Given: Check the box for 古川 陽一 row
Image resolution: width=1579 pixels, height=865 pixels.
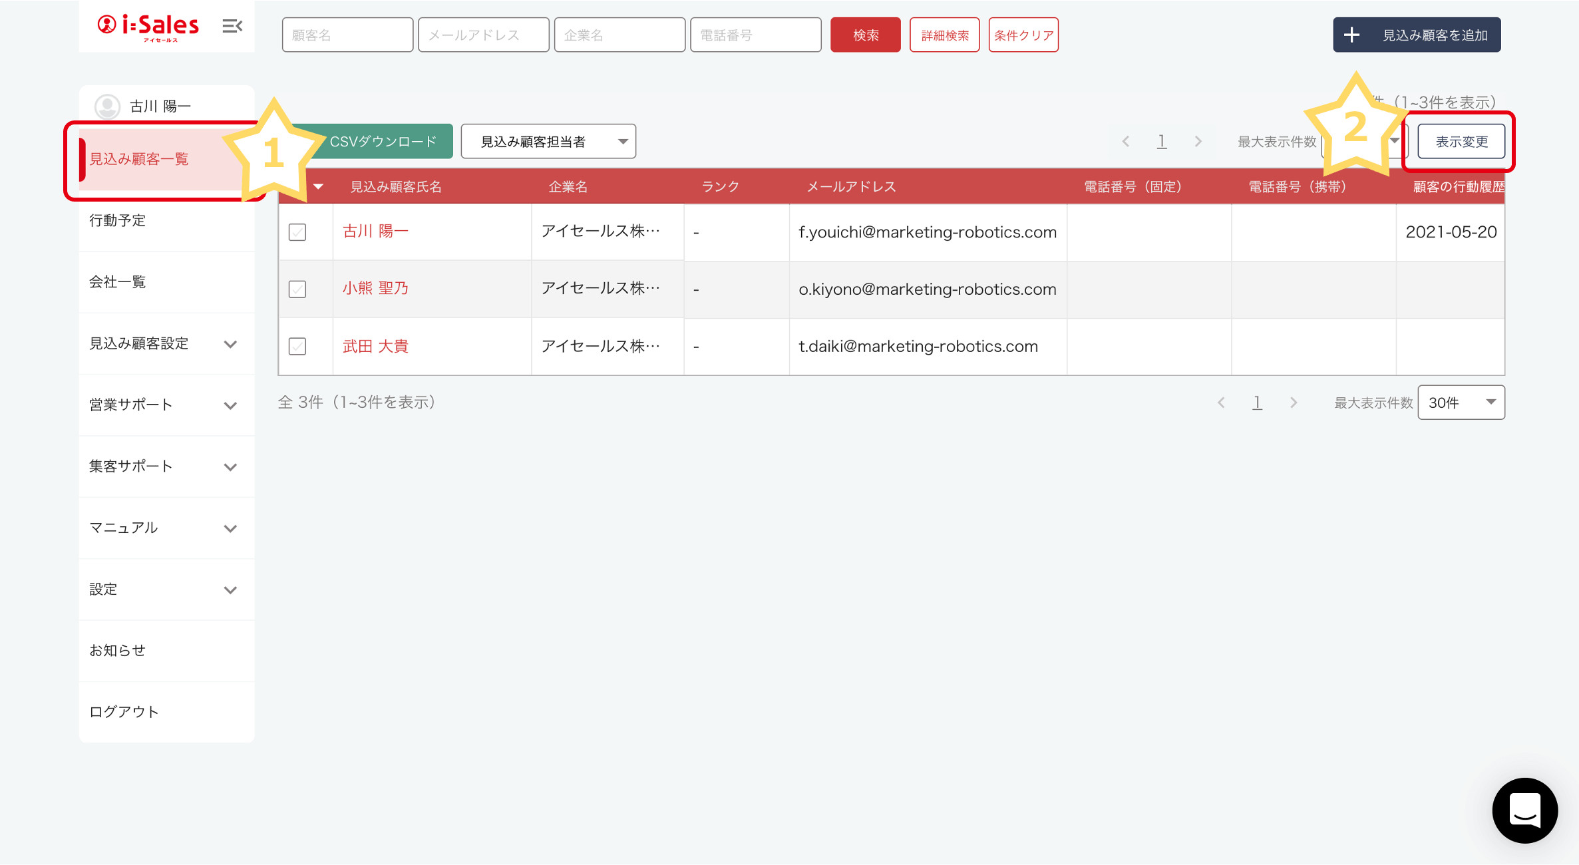Looking at the screenshot, I should click(297, 232).
